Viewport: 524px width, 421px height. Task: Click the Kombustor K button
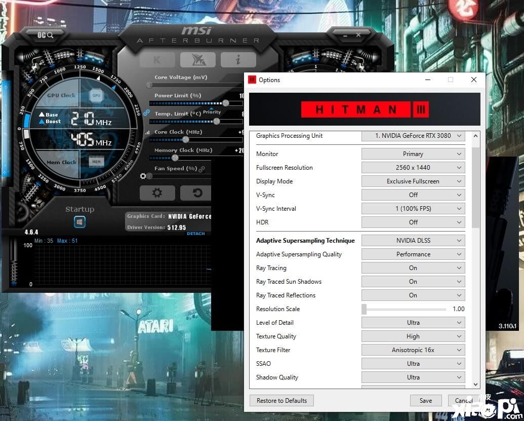[157, 60]
